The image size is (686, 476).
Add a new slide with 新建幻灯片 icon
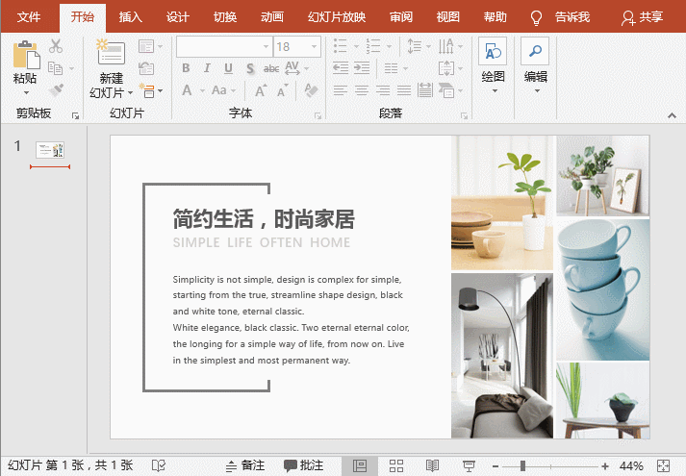(x=110, y=54)
